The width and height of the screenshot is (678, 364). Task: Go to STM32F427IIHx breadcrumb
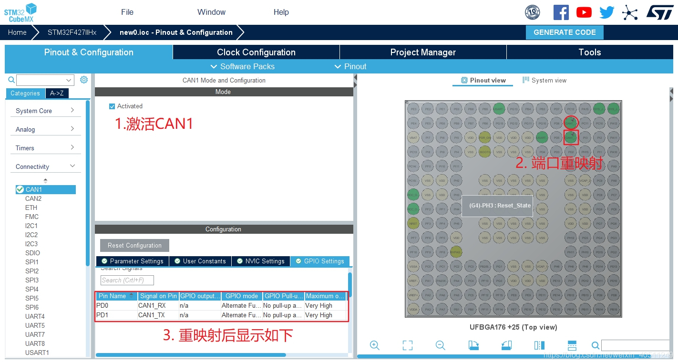72,32
